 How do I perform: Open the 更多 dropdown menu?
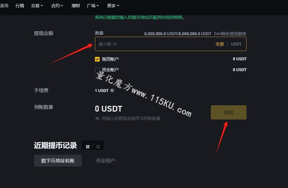pos(113,6)
